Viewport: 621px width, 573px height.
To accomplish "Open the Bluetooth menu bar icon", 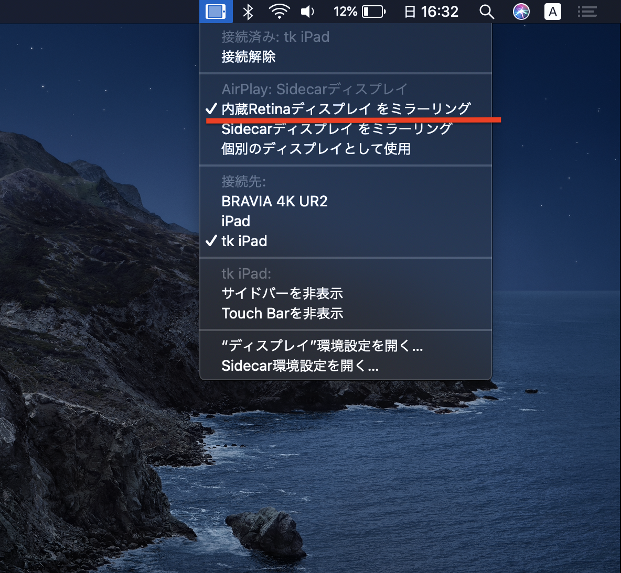I will 248,12.
